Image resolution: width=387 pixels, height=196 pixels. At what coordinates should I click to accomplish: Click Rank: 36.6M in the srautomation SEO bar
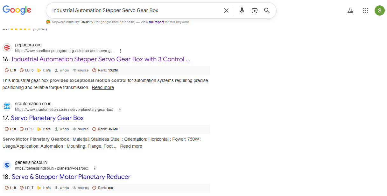(x=105, y=129)
